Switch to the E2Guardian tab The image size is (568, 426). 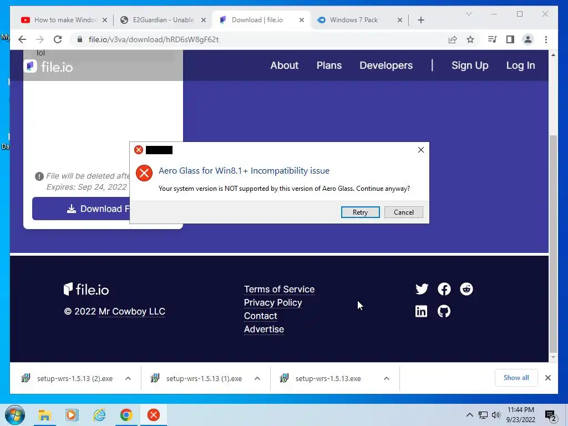[163, 20]
